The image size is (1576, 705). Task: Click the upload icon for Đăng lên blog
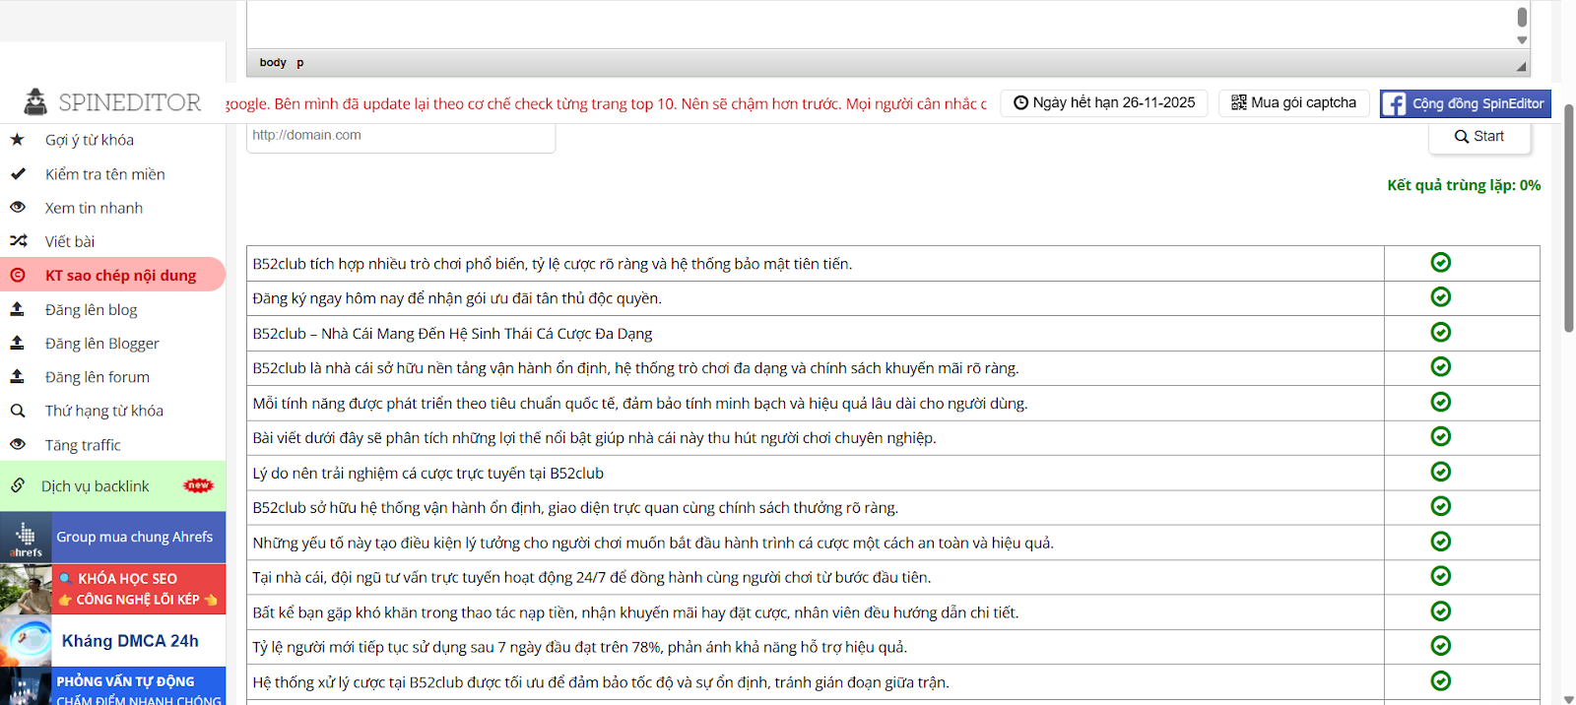coord(18,309)
